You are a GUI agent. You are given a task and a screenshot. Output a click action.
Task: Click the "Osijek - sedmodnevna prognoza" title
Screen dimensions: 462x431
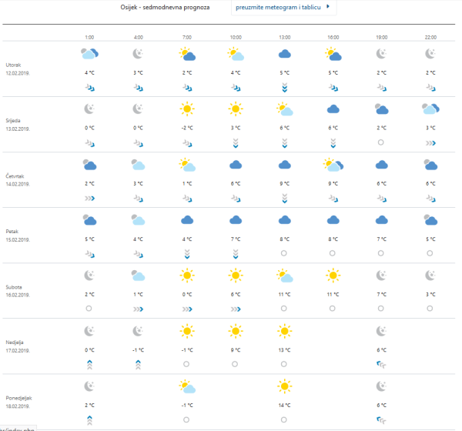pos(171,8)
